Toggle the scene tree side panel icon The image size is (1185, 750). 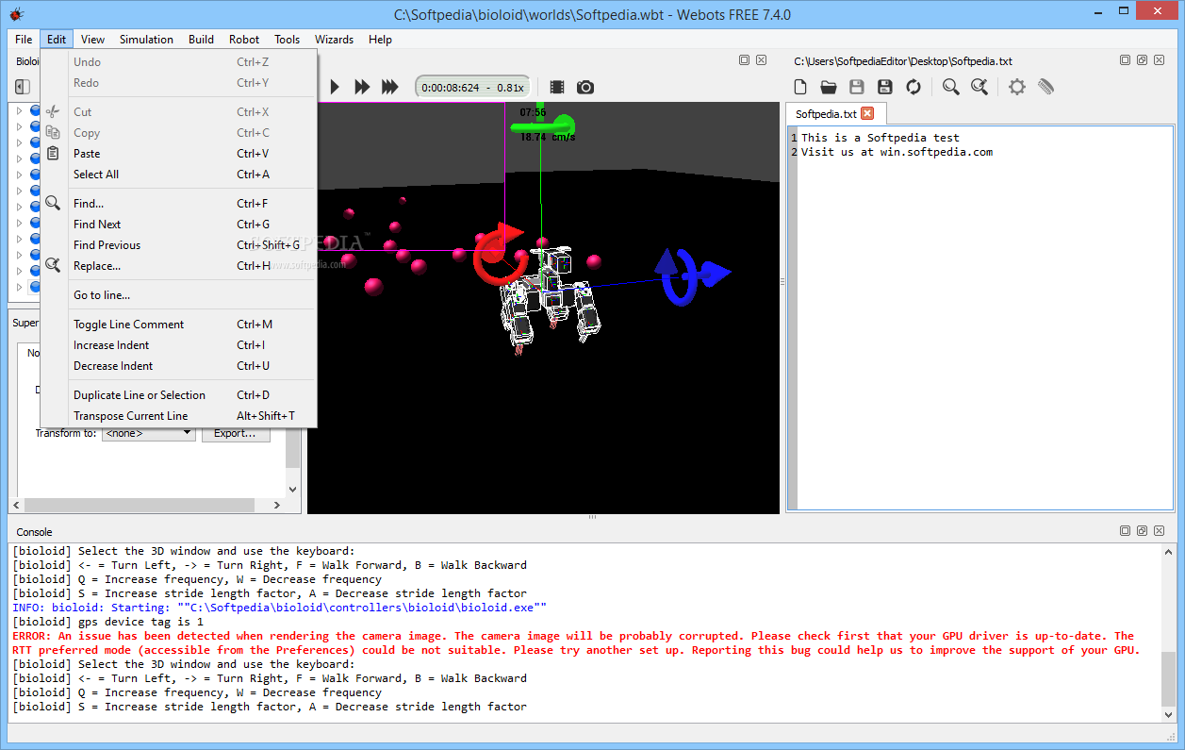pos(23,87)
